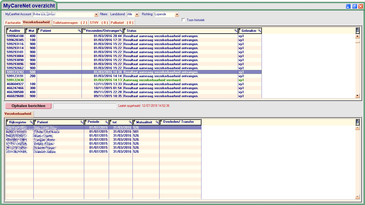The width and height of the screenshot is (365, 205).
Task: Open the Toiletaanvragen tab
Action: tap(70, 23)
